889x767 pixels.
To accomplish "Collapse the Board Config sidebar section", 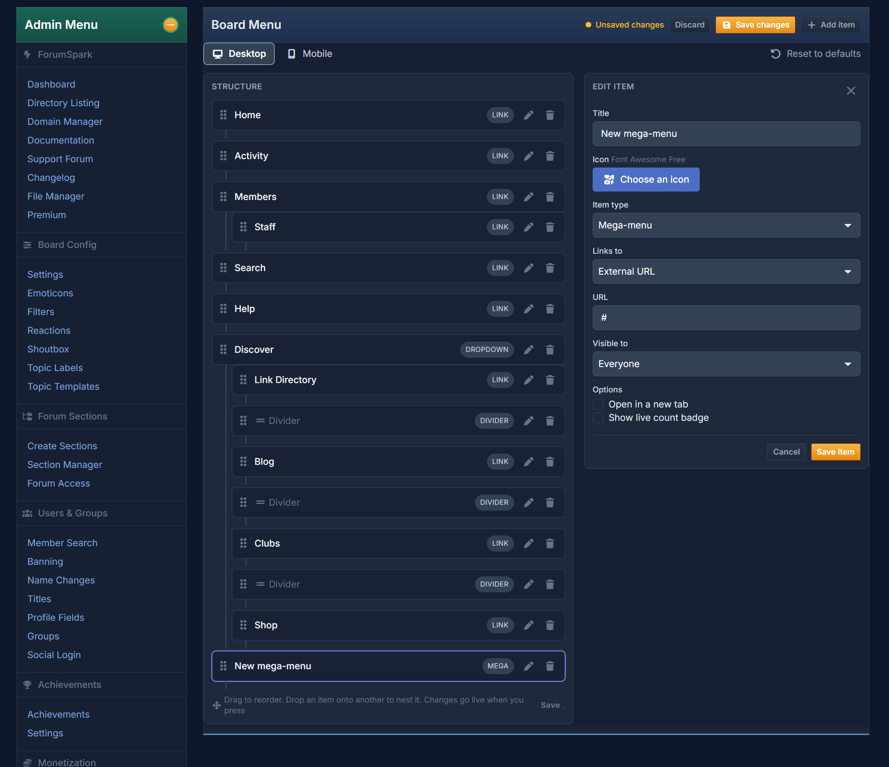I will click(x=102, y=245).
